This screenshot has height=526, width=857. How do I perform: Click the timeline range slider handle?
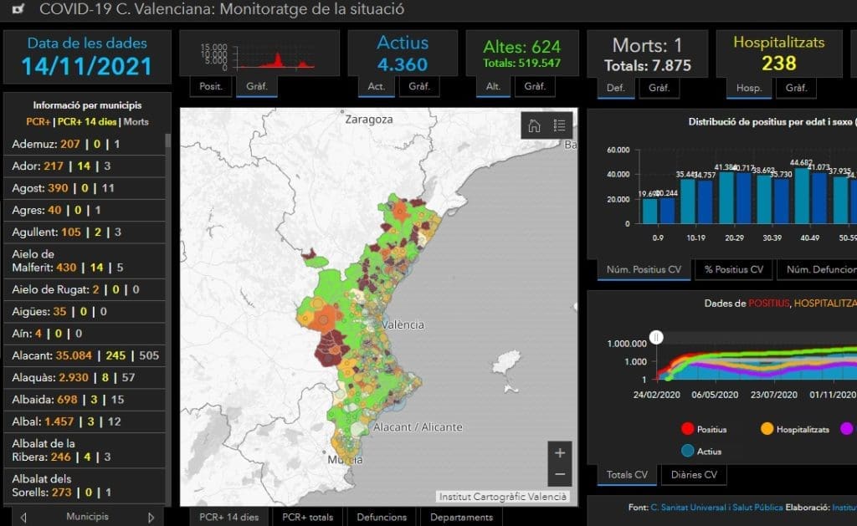coord(658,337)
